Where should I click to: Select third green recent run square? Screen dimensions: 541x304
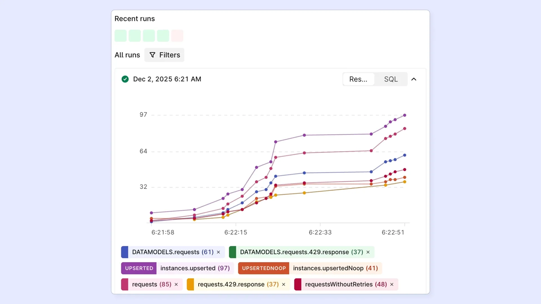[149, 36]
